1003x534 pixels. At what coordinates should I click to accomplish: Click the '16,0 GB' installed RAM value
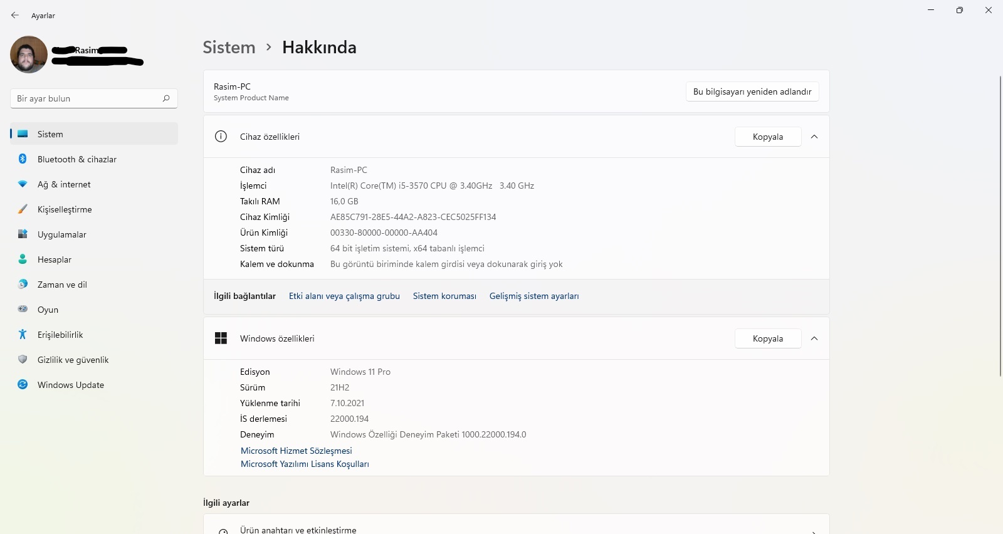pyautogui.click(x=344, y=201)
